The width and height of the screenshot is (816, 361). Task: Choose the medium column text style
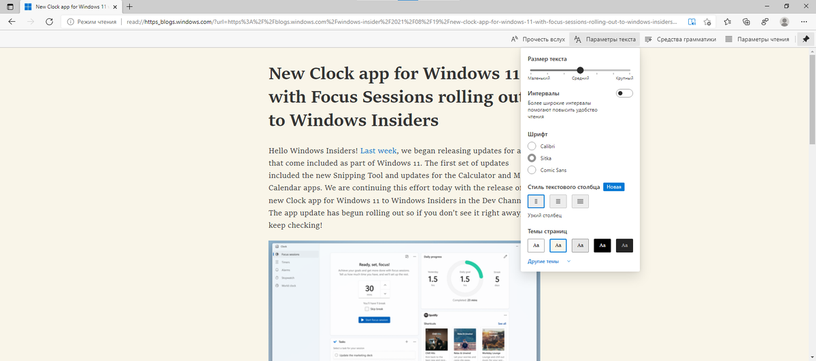point(558,201)
